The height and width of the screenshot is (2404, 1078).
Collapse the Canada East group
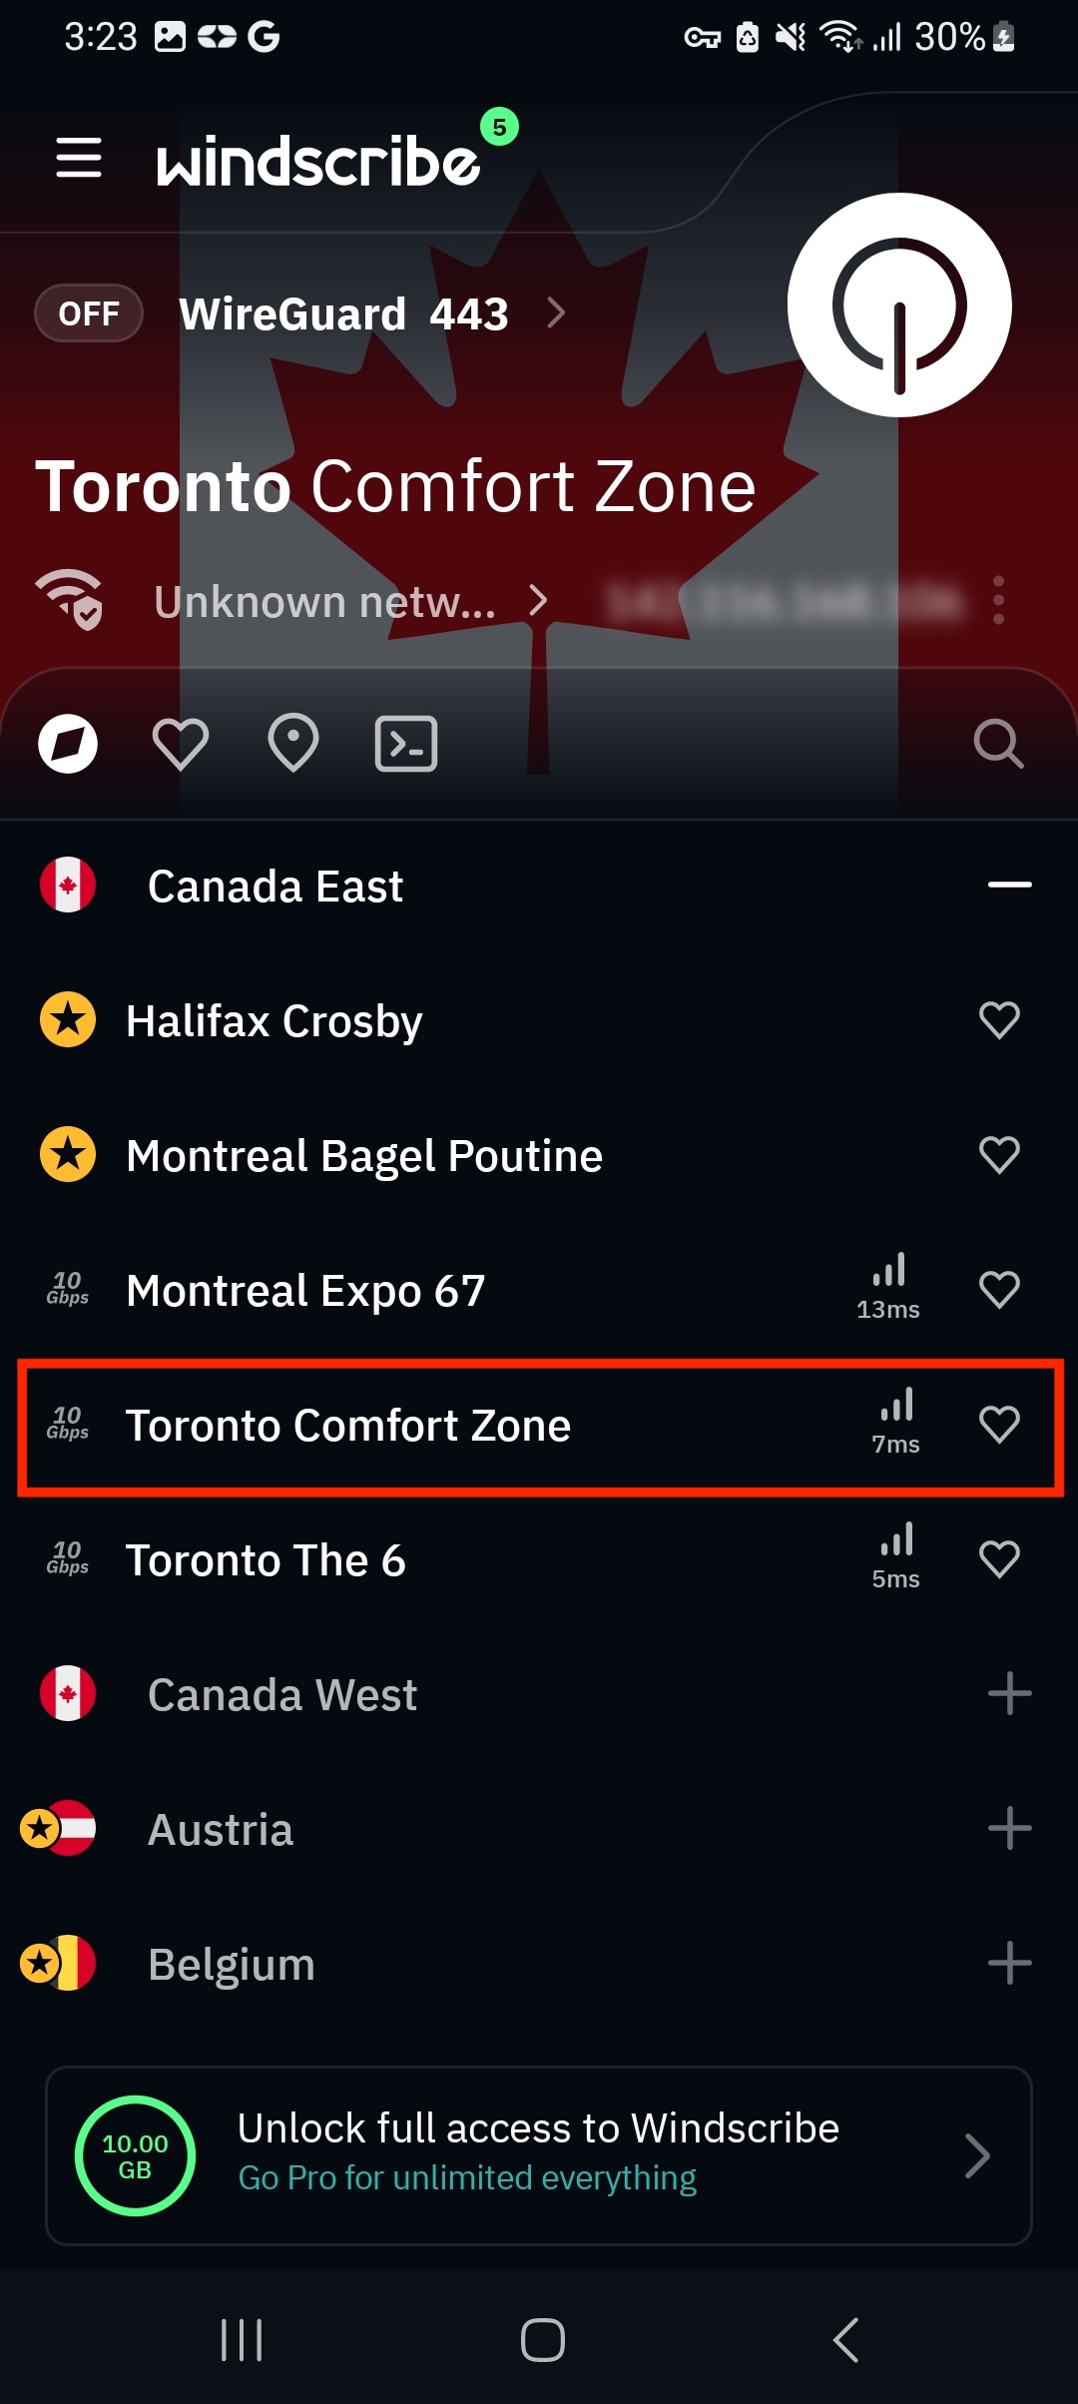click(1009, 886)
